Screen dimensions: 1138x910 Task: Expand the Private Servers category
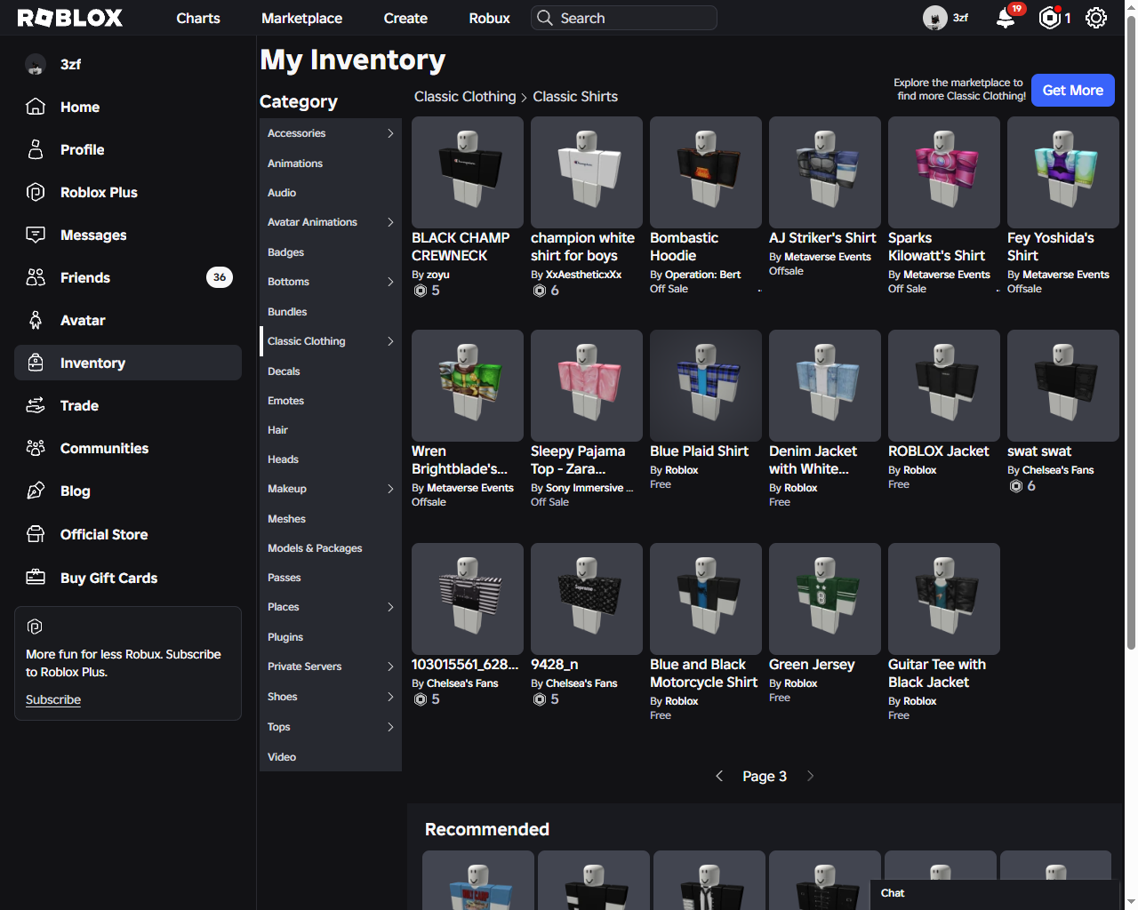pos(390,667)
